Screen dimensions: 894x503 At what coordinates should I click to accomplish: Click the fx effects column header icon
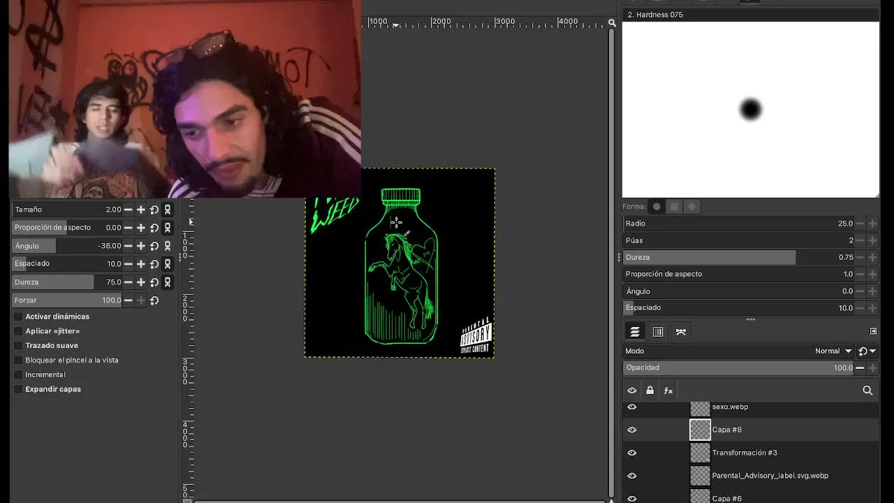point(668,391)
